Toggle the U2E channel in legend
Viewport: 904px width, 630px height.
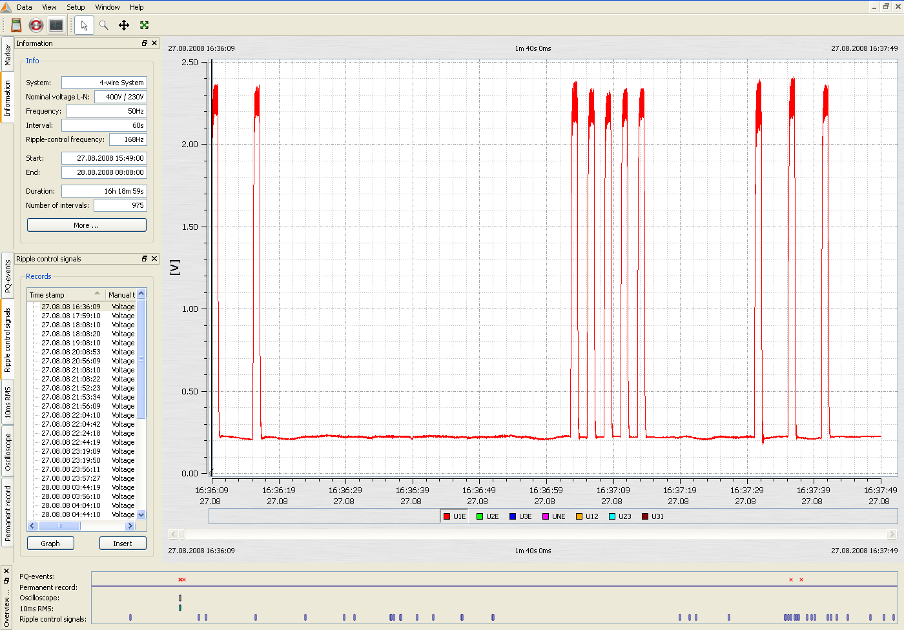[x=488, y=516]
